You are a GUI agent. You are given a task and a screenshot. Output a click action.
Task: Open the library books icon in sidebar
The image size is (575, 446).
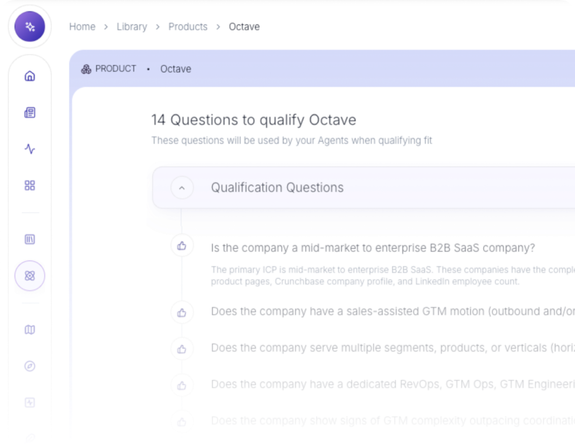(30, 239)
